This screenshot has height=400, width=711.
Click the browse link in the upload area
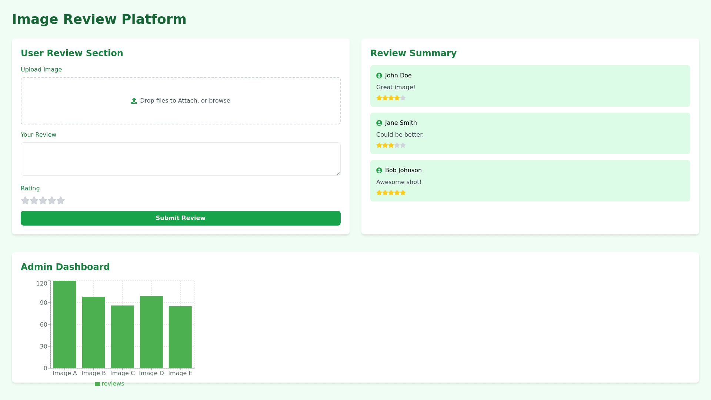pyautogui.click(x=219, y=101)
